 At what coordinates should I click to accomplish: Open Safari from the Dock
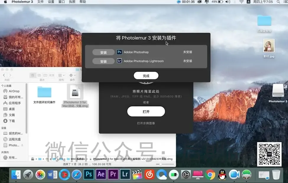77,174
